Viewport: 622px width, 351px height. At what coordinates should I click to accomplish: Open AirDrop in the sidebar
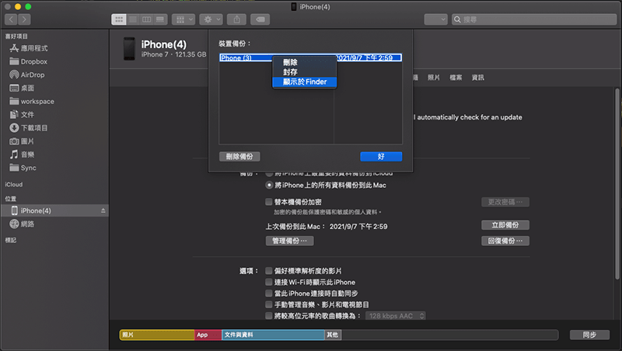coord(27,75)
